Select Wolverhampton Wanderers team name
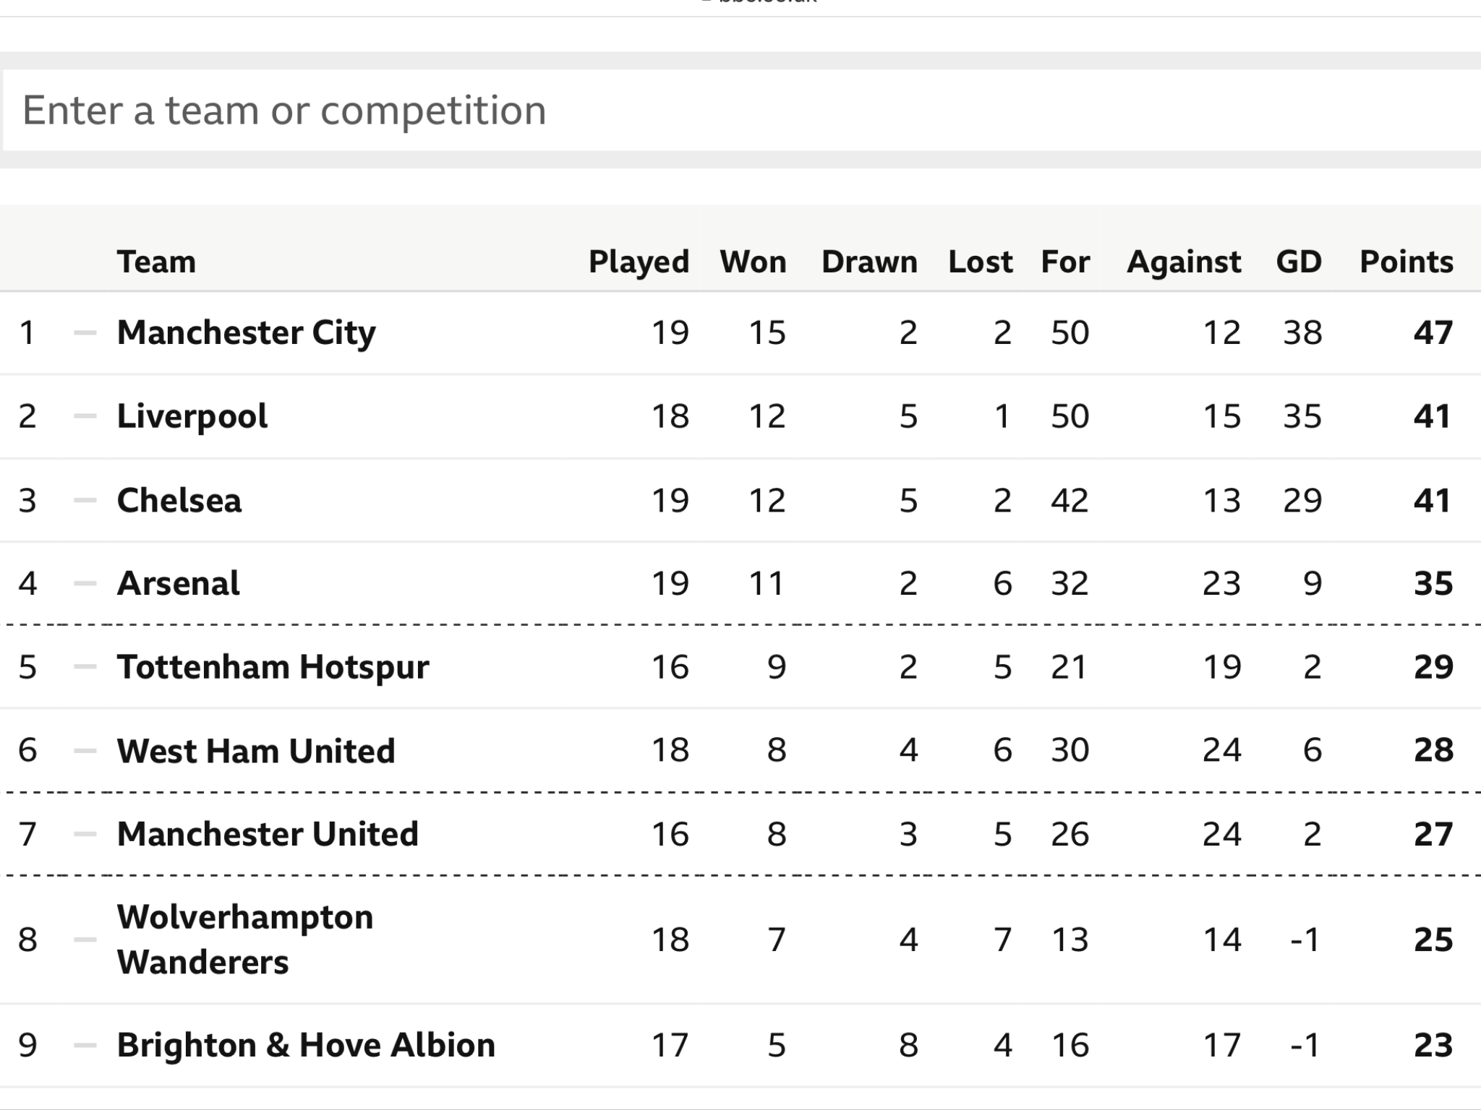The height and width of the screenshot is (1110, 1481). click(x=245, y=939)
